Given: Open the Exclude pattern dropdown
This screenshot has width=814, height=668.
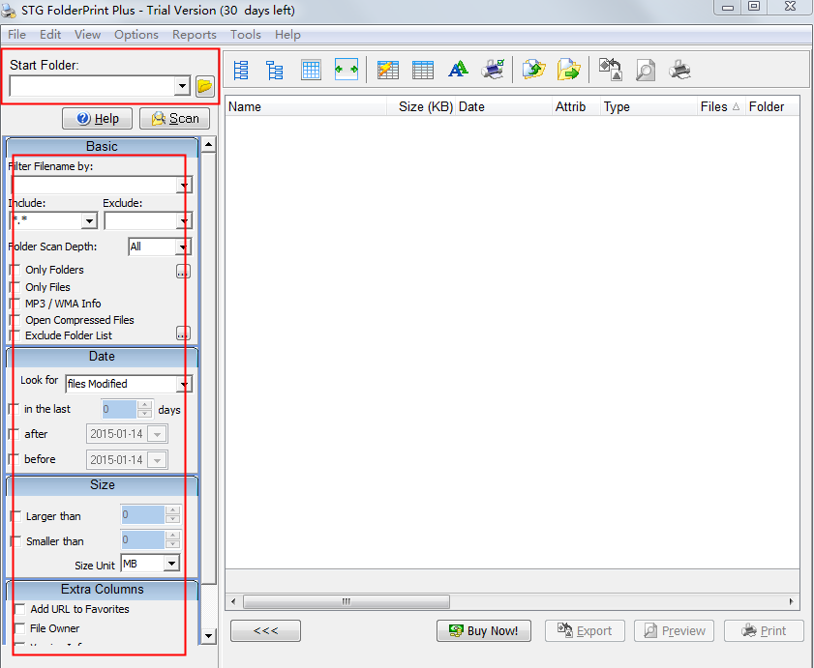Looking at the screenshot, I should [184, 221].
